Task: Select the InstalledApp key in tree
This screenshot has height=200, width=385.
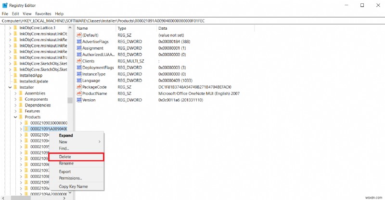Action: (31, 75)
